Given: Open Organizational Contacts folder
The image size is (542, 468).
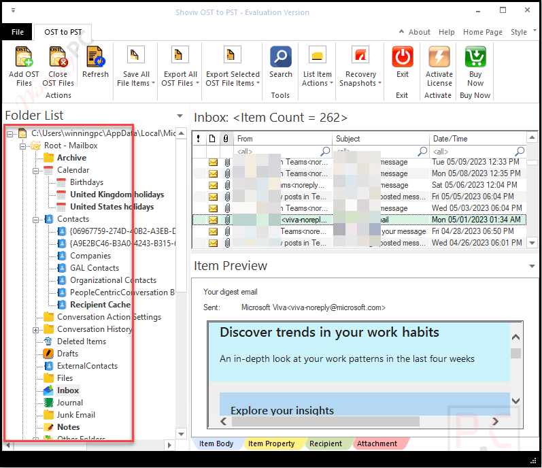Looking at the screenshot, I should (113, 280).
